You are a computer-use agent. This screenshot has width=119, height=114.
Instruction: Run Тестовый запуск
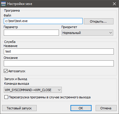(19, 108)
